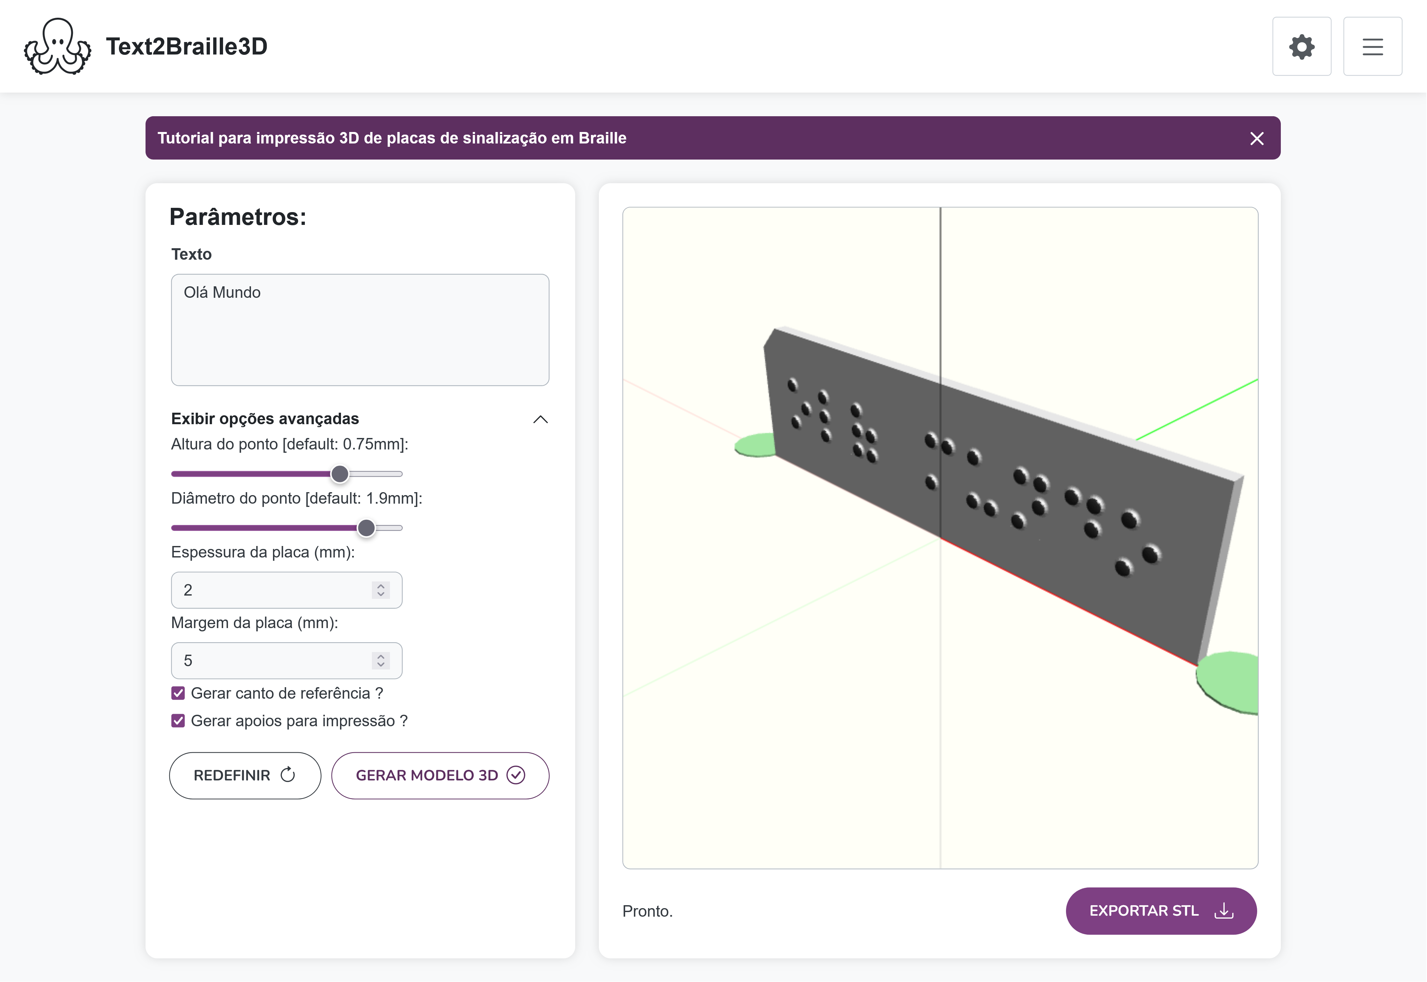Viewport: 1427px width, 982px height.
Task: Uncheck "Gerar canto de referência" checkbox
Action: coord(178,693)
